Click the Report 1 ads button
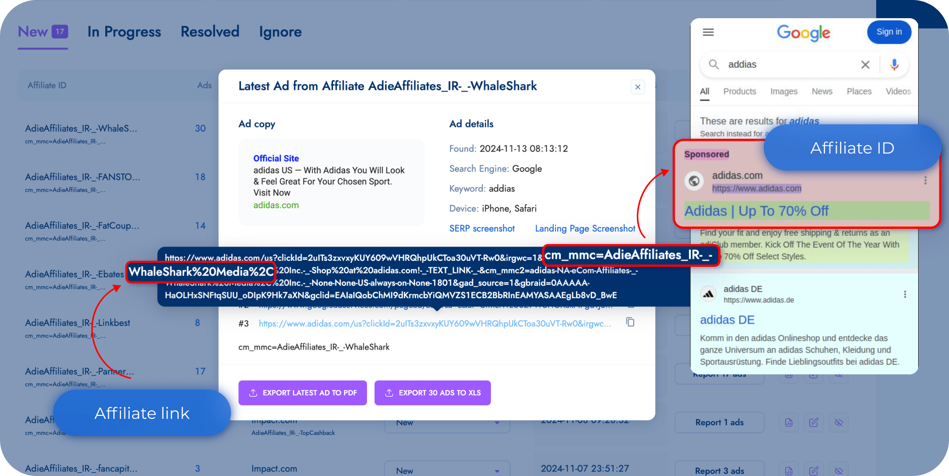Image resolution: width=949 pixels, height=476 pixels. 719,422
